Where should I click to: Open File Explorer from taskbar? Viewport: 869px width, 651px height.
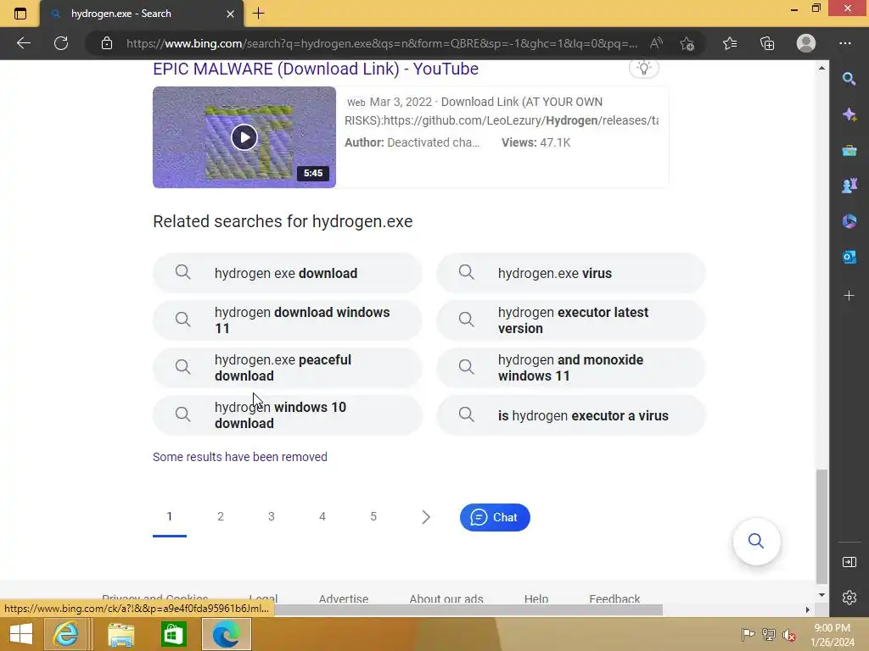[121, 634]
